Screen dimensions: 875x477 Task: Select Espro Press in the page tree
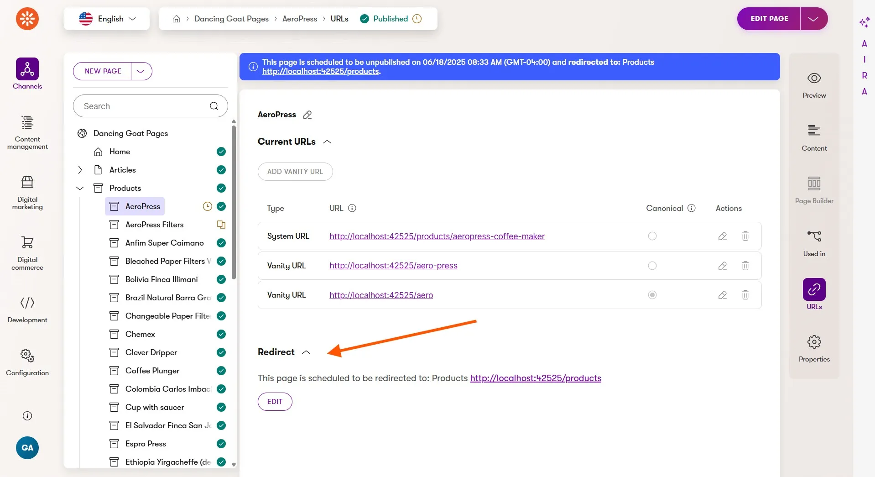(x=146, y=444)
